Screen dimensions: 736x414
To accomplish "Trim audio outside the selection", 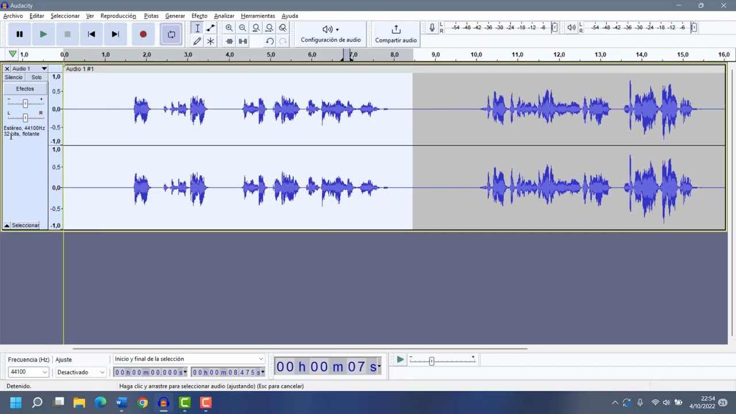I will coord(229,41).
